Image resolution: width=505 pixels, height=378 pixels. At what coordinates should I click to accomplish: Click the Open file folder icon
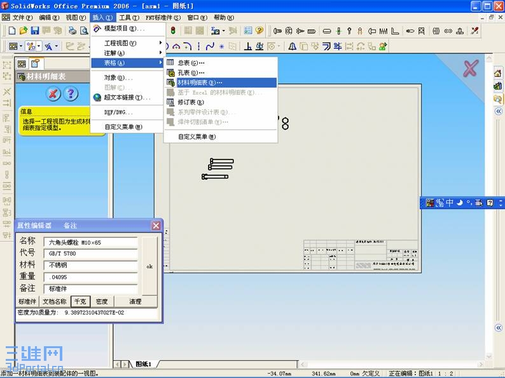[x=23, y=31]
